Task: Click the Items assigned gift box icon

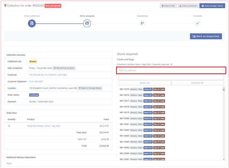Action: point(87,23)
